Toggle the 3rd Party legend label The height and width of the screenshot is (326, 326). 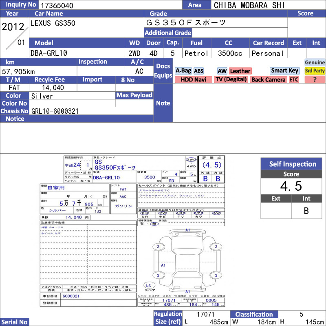[315, 70]
